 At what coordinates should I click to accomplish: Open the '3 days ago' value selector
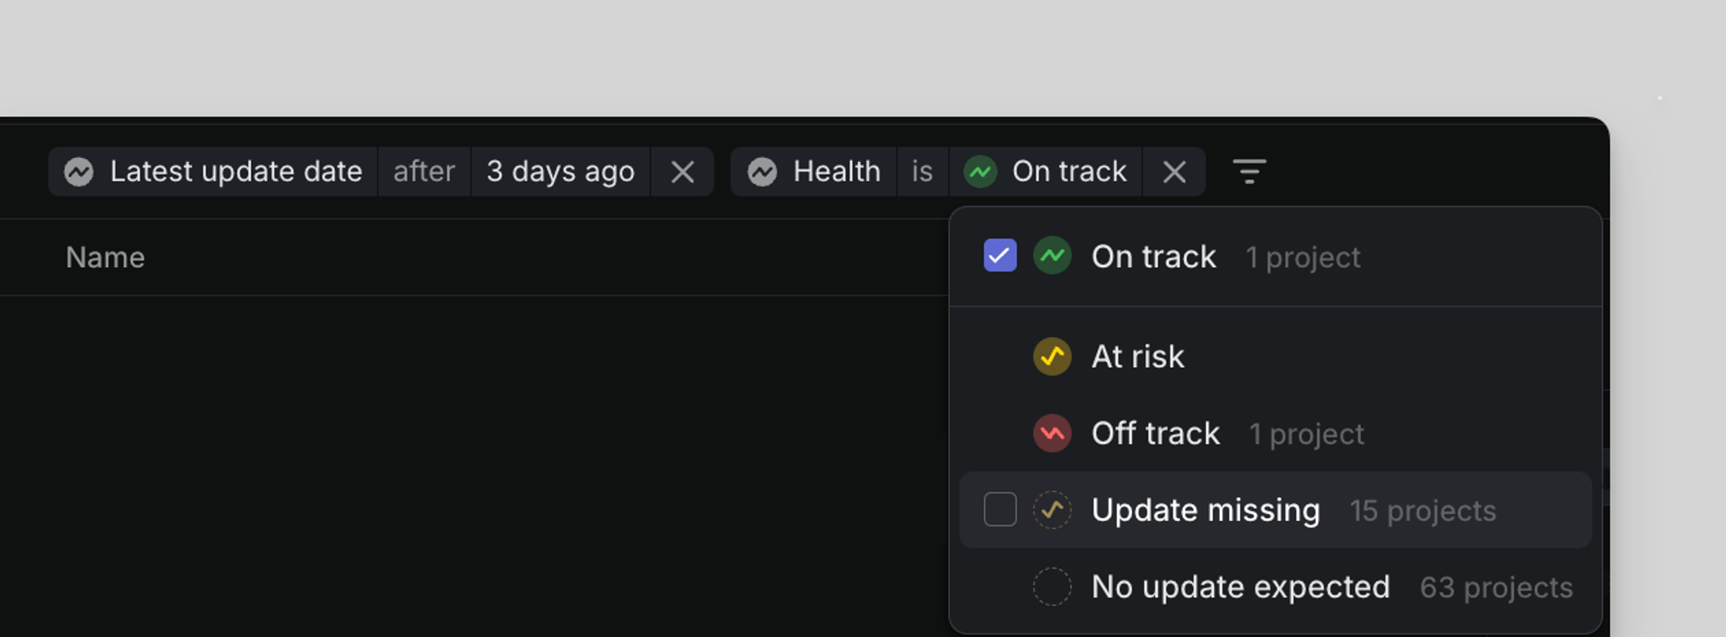click(562, 171)
